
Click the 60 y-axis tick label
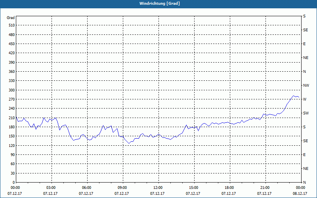13,164
